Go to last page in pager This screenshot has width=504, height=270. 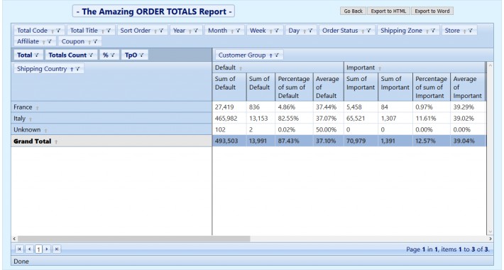(x=57, y=249)
